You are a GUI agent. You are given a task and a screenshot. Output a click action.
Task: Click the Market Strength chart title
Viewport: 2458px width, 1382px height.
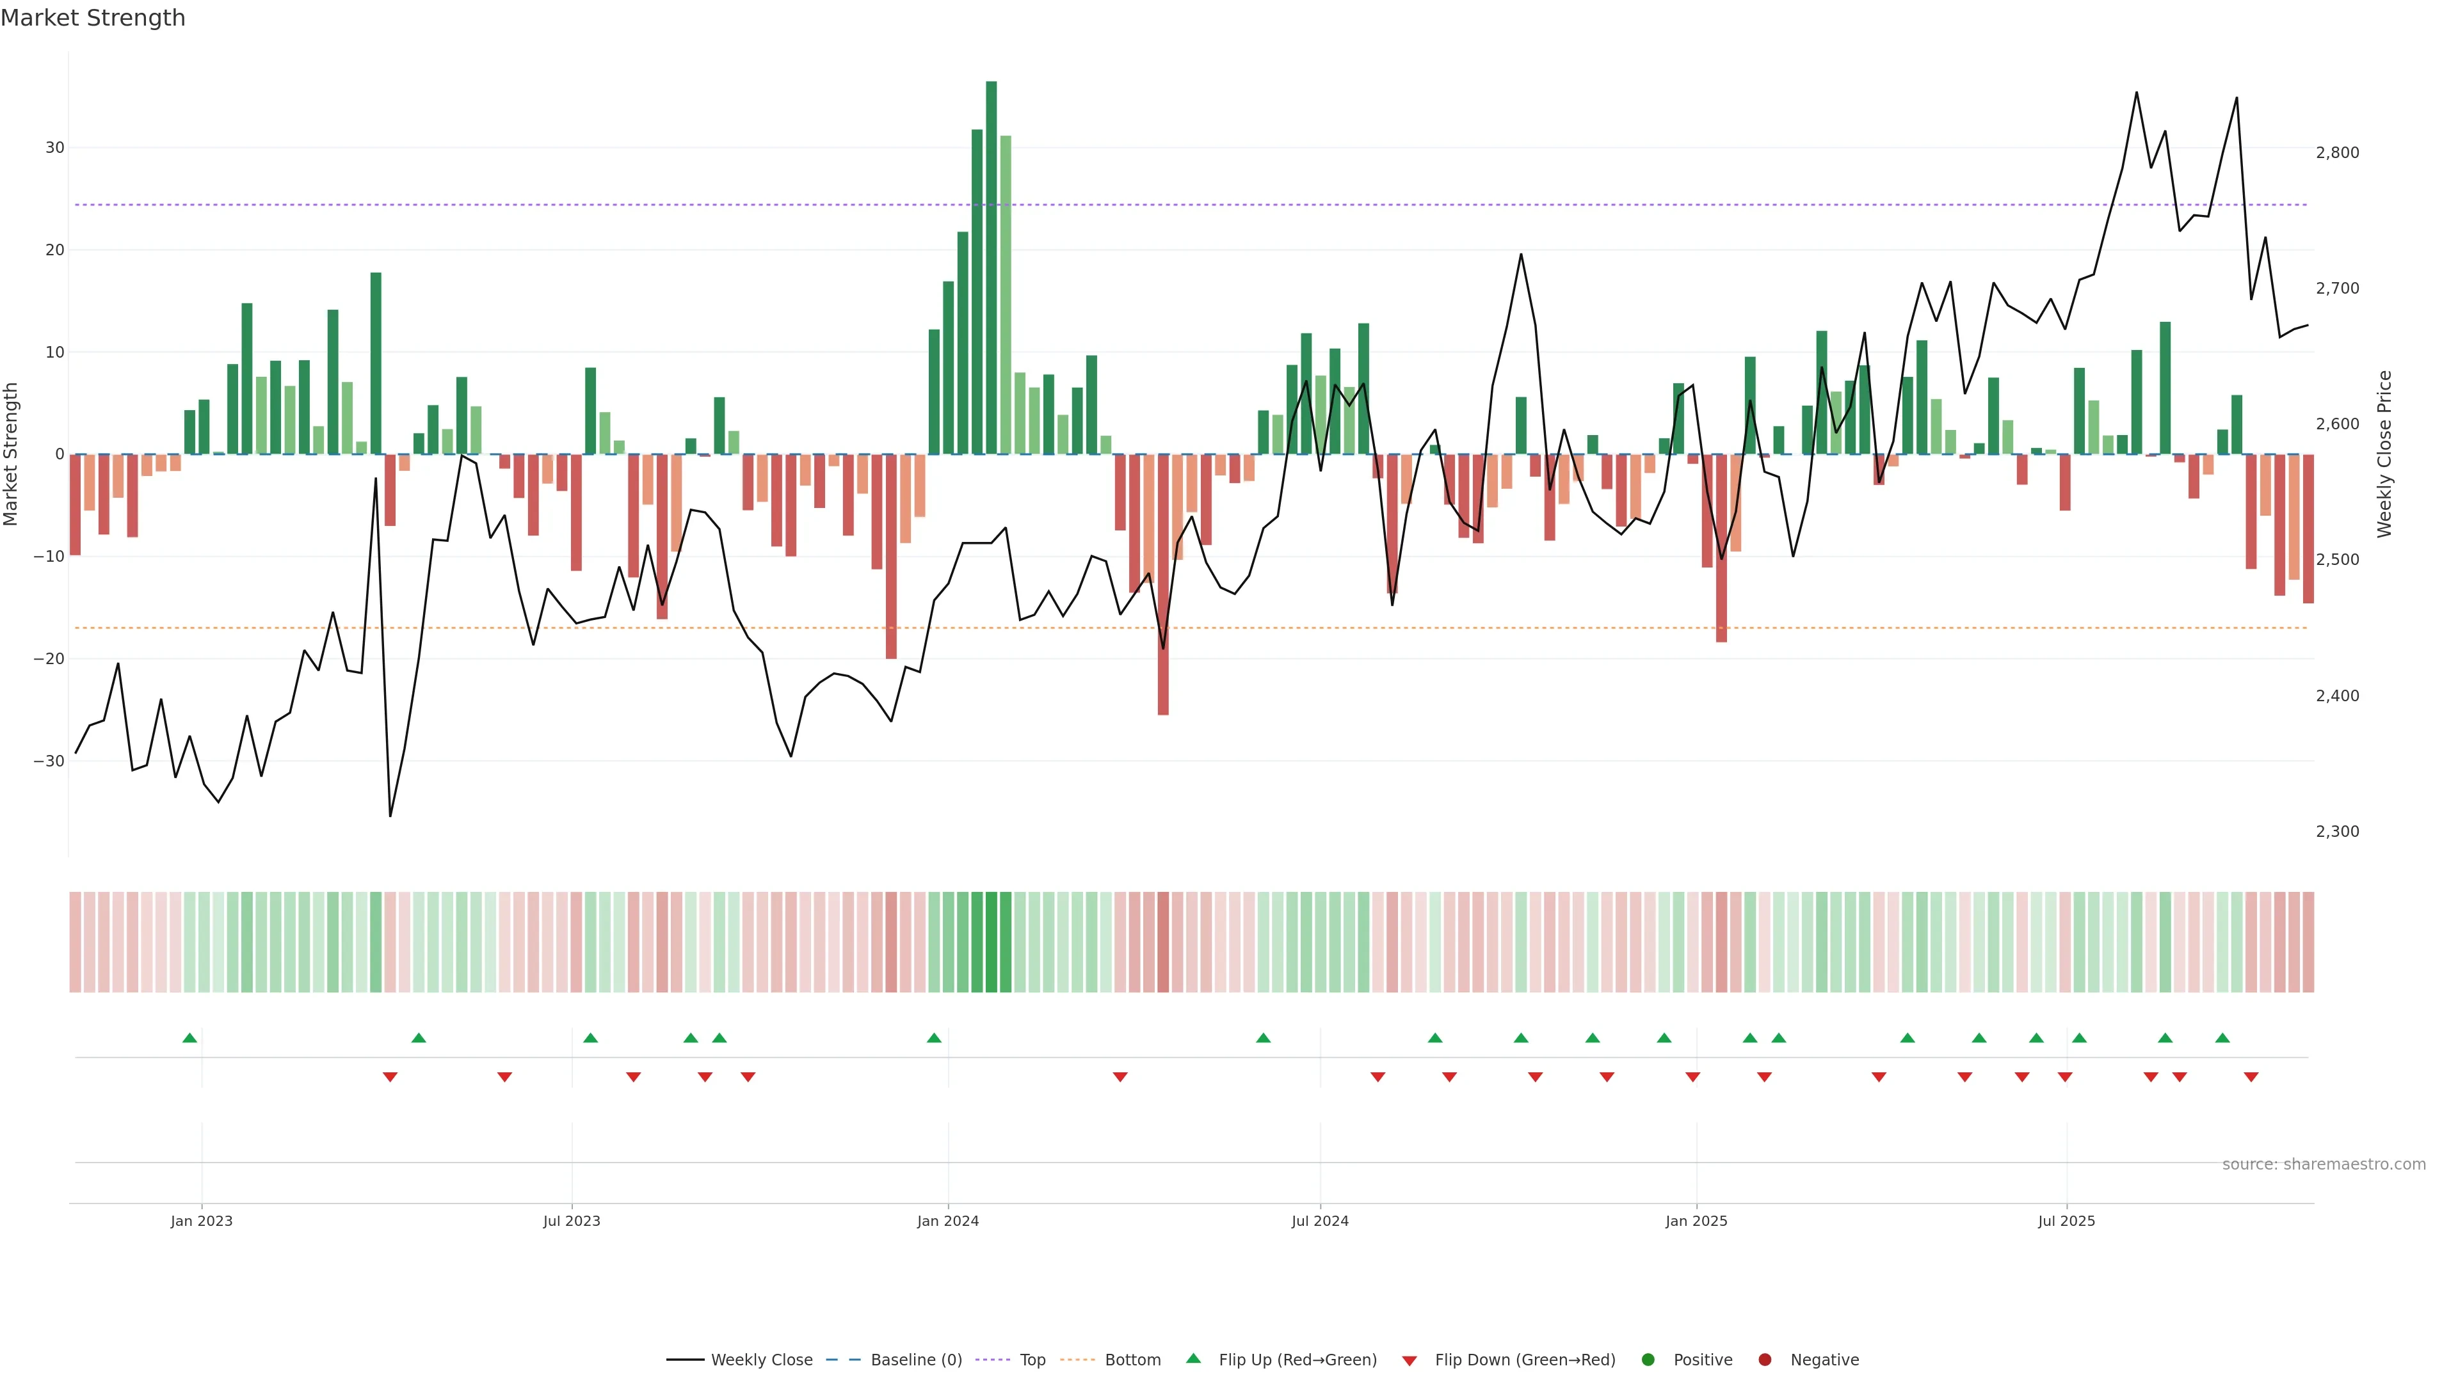(93, 18)
